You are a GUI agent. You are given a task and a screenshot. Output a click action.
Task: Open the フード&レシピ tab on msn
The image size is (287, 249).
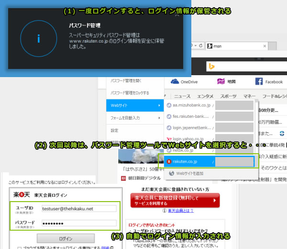pyautogui.click(x=275, y=96)
